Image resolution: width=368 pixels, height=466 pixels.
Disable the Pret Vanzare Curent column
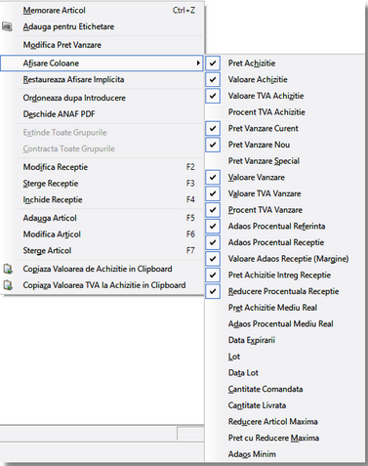(x=213, y=128)
